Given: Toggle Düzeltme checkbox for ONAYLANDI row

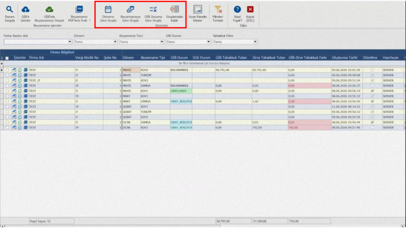Looking at the screenshot, I should pyautogui.click(x=372, y=91).
